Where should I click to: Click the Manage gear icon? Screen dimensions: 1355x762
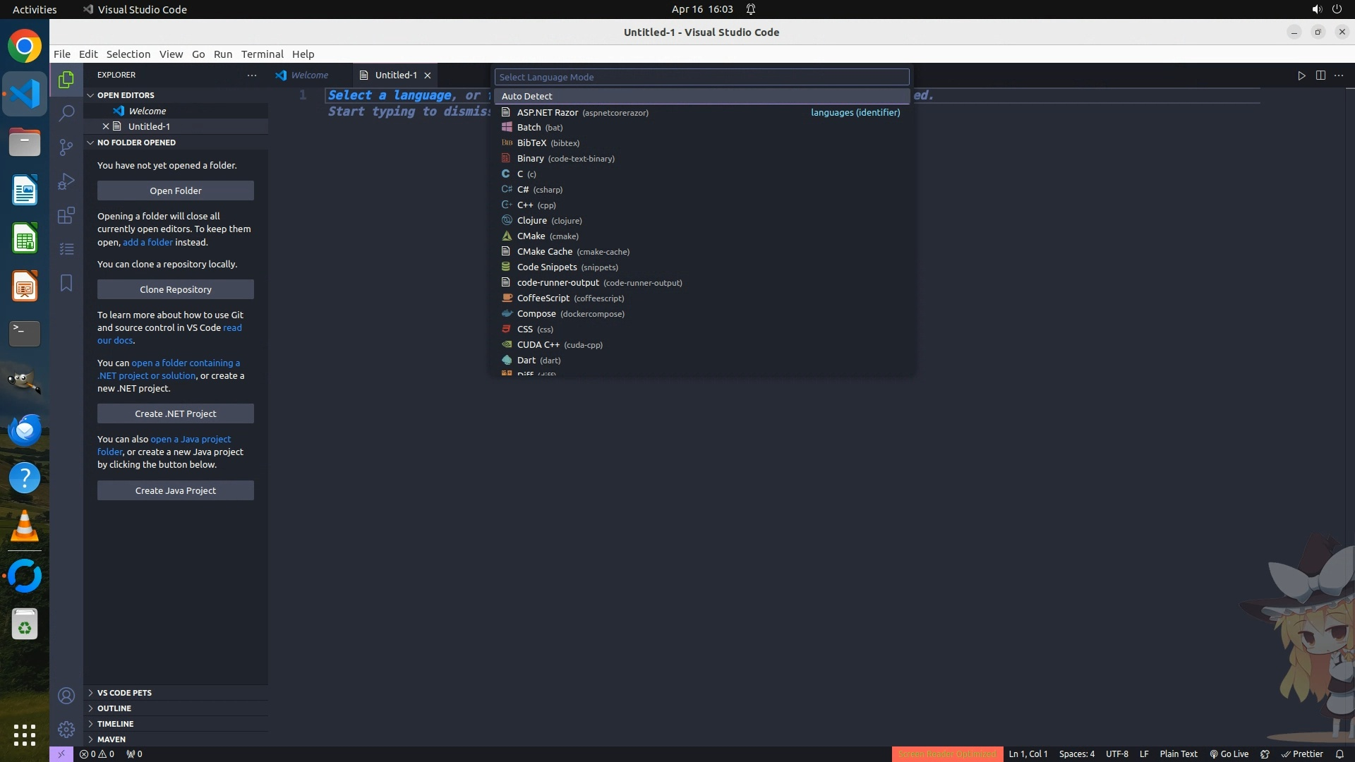[66, 730]
